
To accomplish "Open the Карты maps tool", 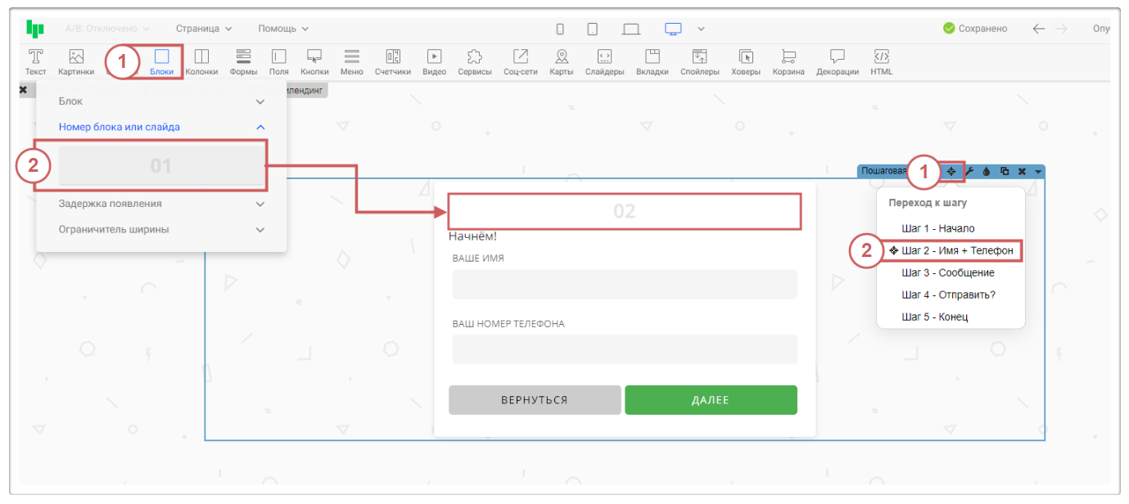I will click(561, 61).
